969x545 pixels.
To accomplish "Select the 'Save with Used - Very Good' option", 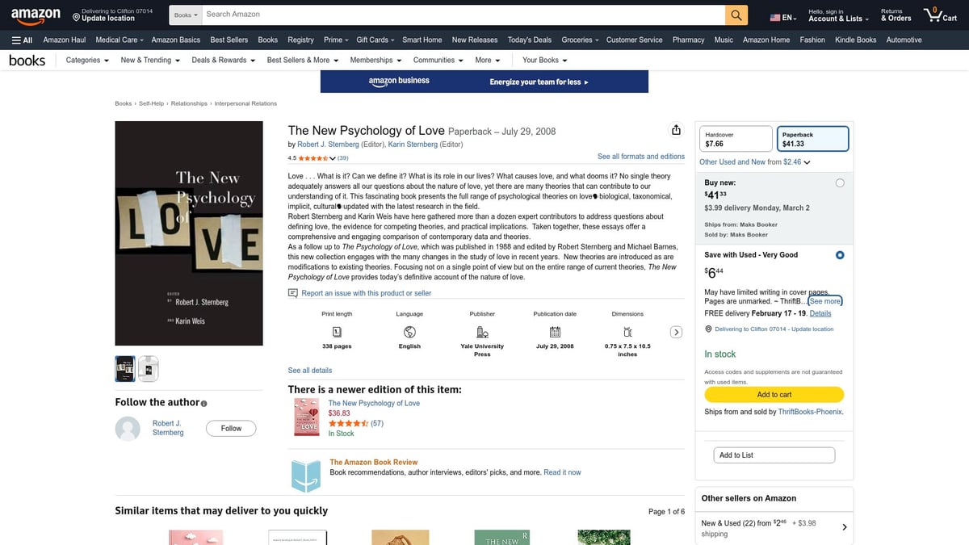I will pos(840,254).
